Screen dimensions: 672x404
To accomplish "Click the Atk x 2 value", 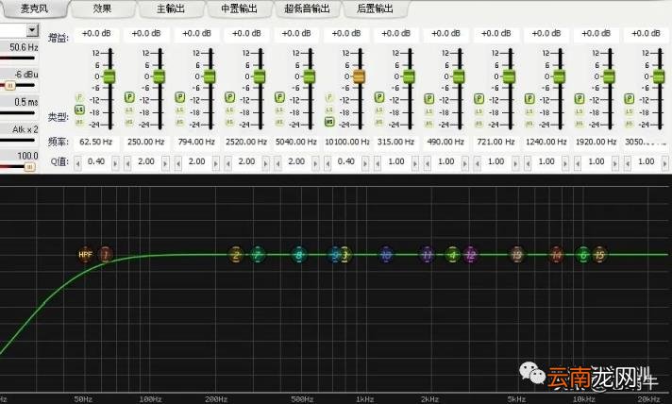I will (25, 129).
